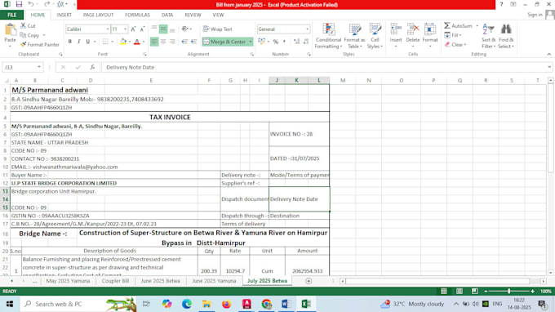
Task: Decrease font size with the small A icon
Action: 142,29
